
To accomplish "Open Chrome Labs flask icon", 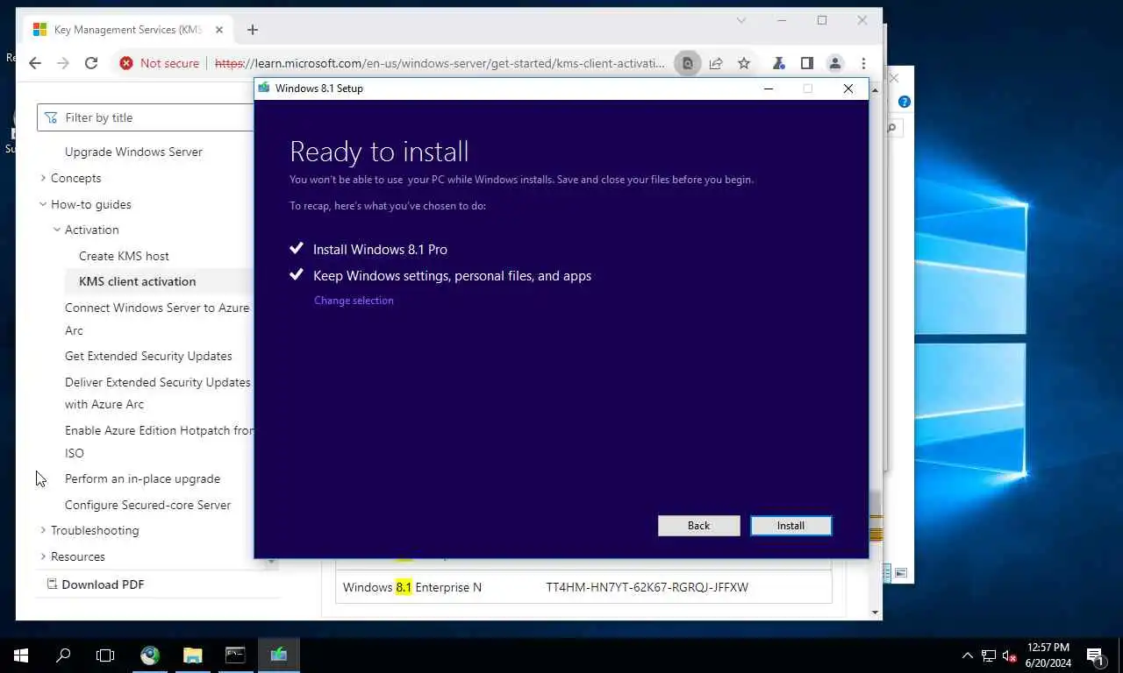I will click(x=778, y=63).
